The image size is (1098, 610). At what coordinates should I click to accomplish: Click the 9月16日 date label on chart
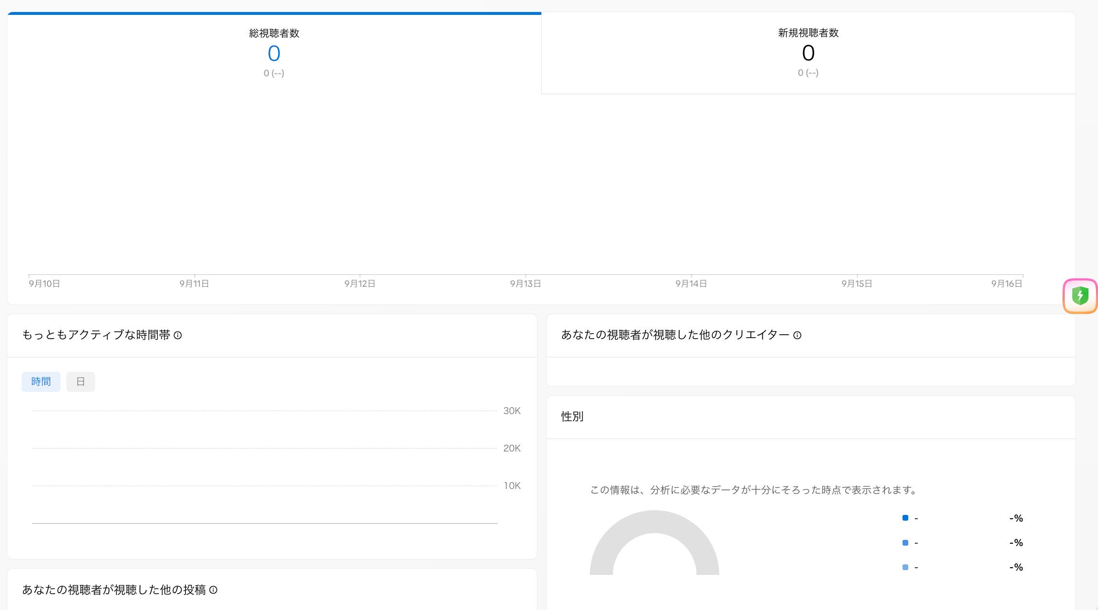click(x=1007, y=284)
